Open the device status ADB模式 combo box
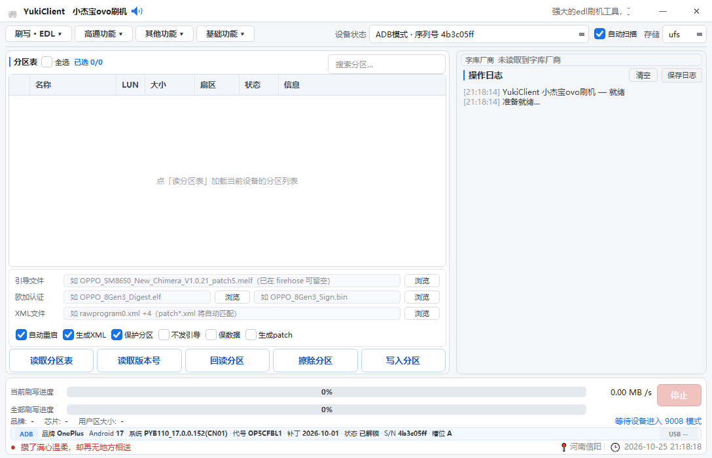The height and width of the screenshot is (458, 712). tap(478, 35)
